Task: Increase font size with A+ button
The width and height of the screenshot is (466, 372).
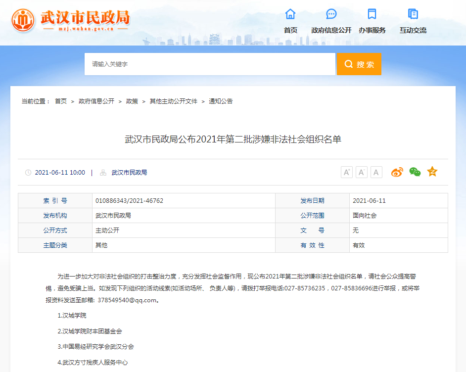Action: (347, 172)
